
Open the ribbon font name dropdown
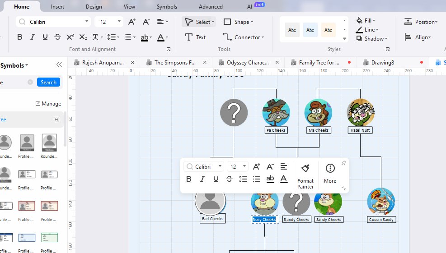coord(86,22)
